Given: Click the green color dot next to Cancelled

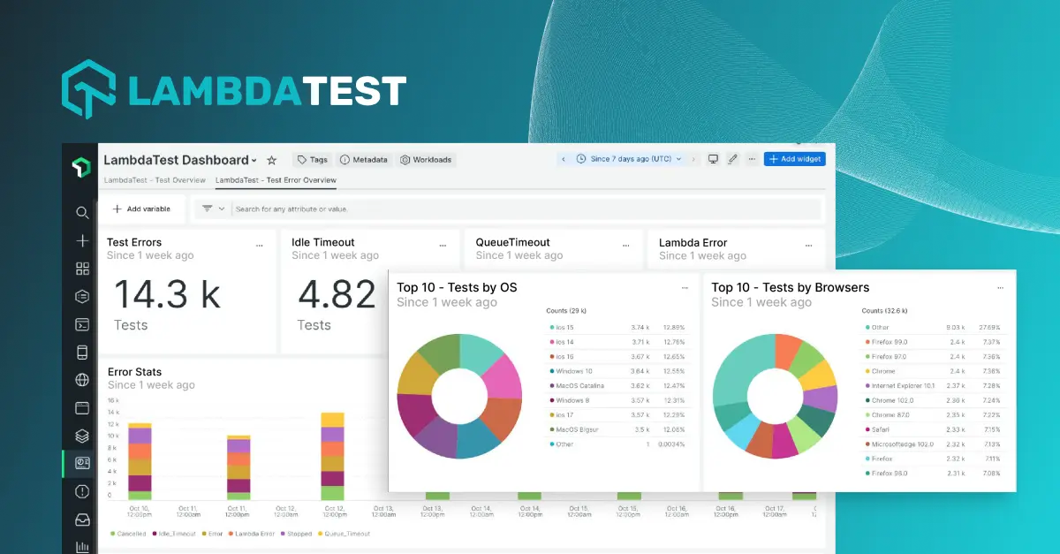Looking at the screenshot, I should tap(112, 534).
